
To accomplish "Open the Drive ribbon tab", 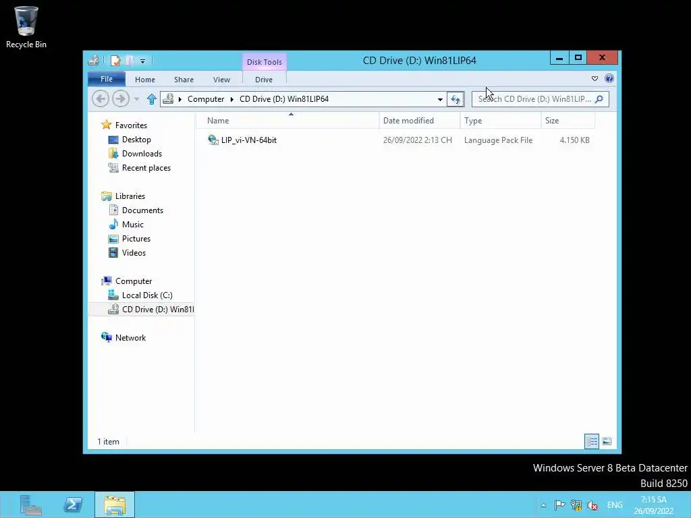I will tap(264, 80).
